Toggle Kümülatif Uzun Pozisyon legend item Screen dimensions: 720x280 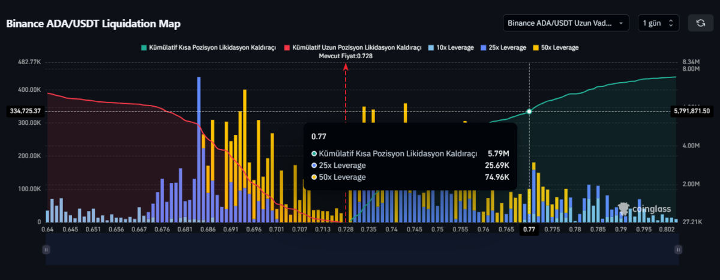[353, 47]
